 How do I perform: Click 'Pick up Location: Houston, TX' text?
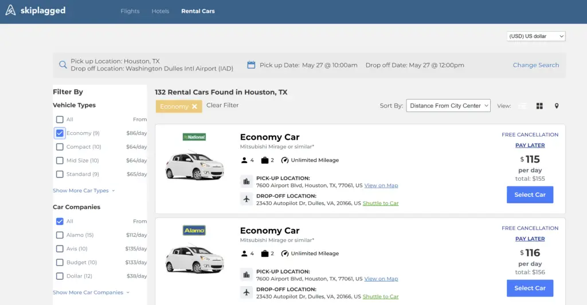115,61
